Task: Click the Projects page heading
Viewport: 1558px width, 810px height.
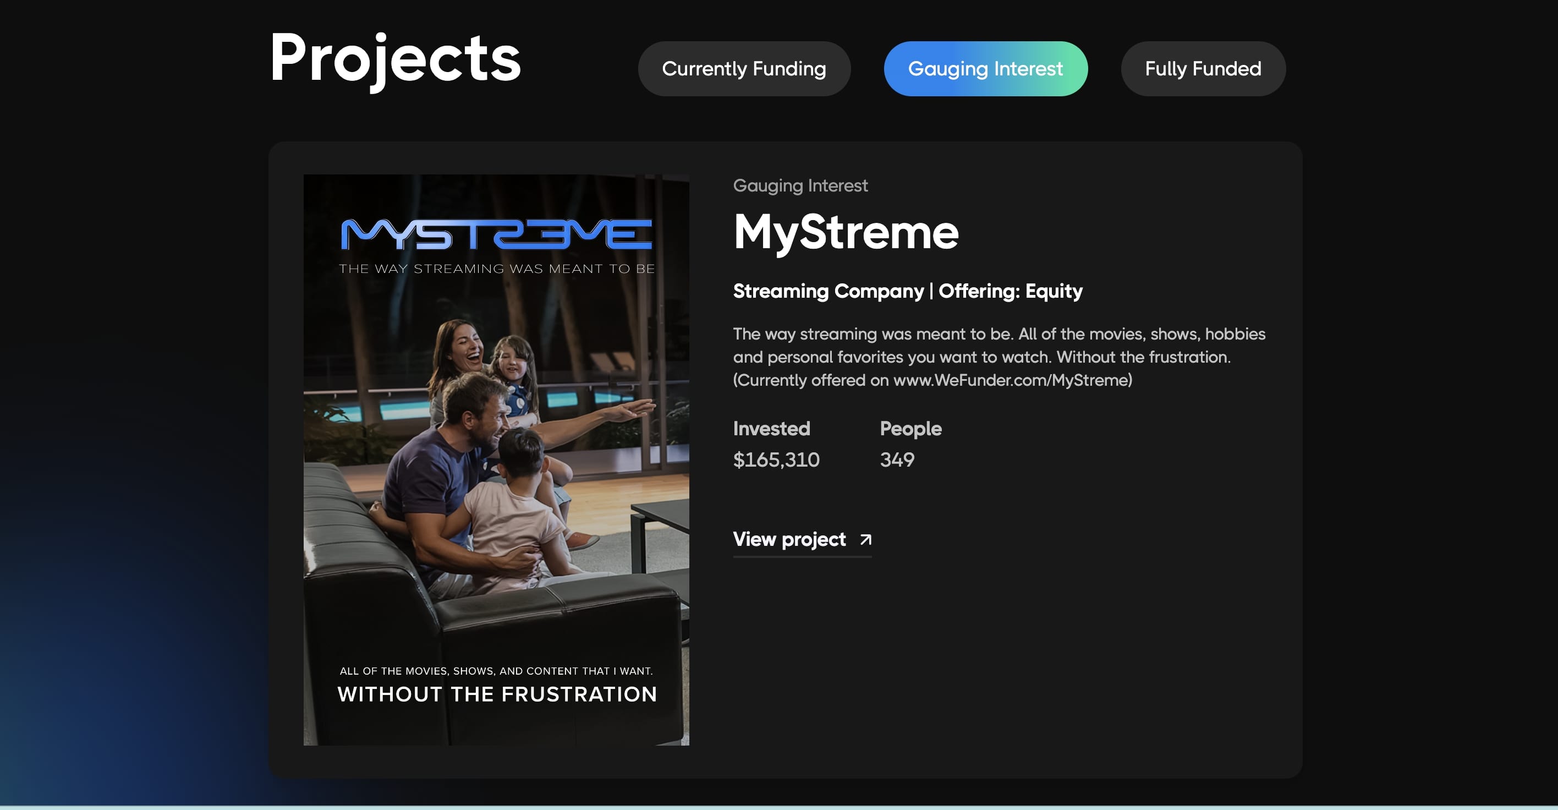Action: 395,59
